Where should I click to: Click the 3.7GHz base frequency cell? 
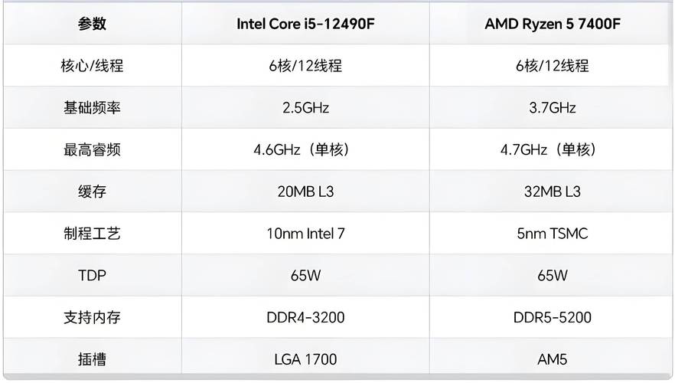(x=552, y=108)
